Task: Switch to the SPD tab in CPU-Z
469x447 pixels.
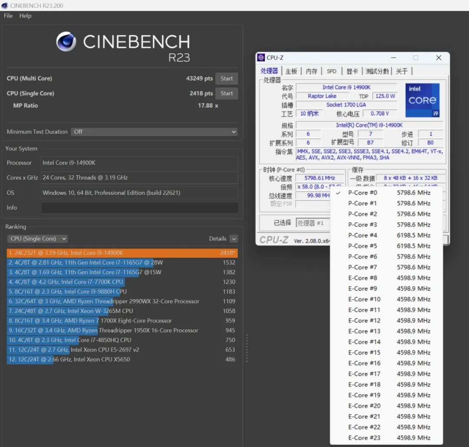Action: tap(331, 71)
